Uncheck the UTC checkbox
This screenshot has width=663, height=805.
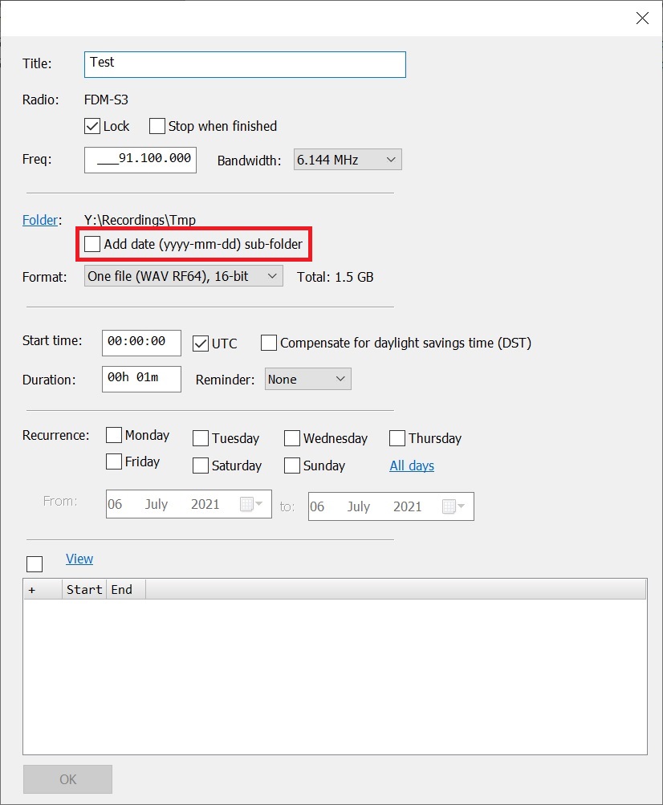point(201,344)
